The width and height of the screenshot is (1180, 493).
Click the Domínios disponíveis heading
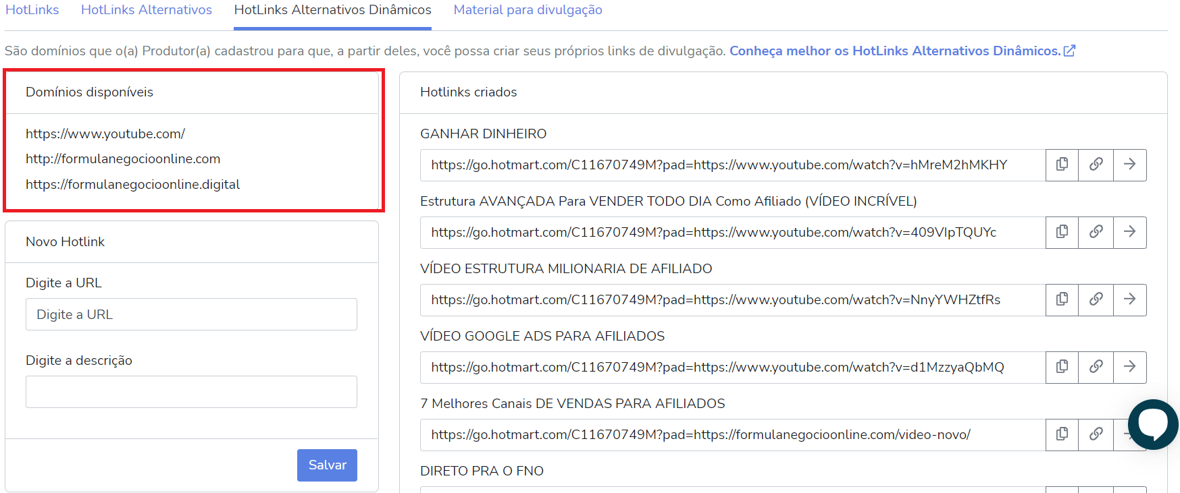89,92
